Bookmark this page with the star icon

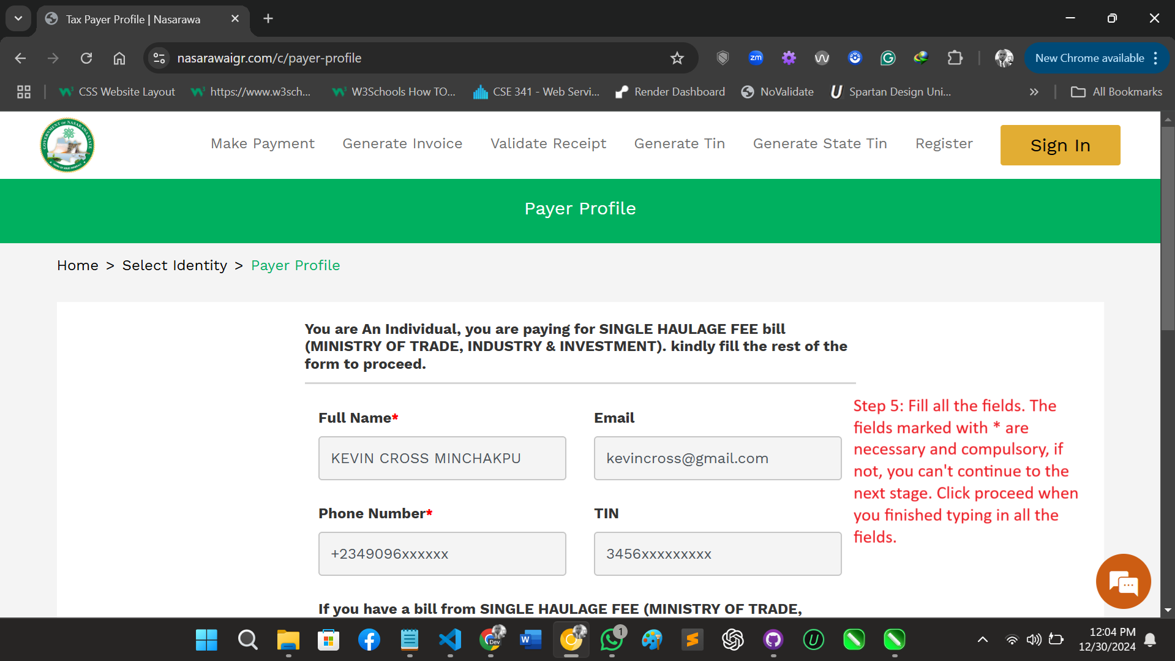677,58
